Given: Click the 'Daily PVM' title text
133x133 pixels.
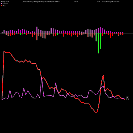Looking at the screenshot, I should coord(5,2).
